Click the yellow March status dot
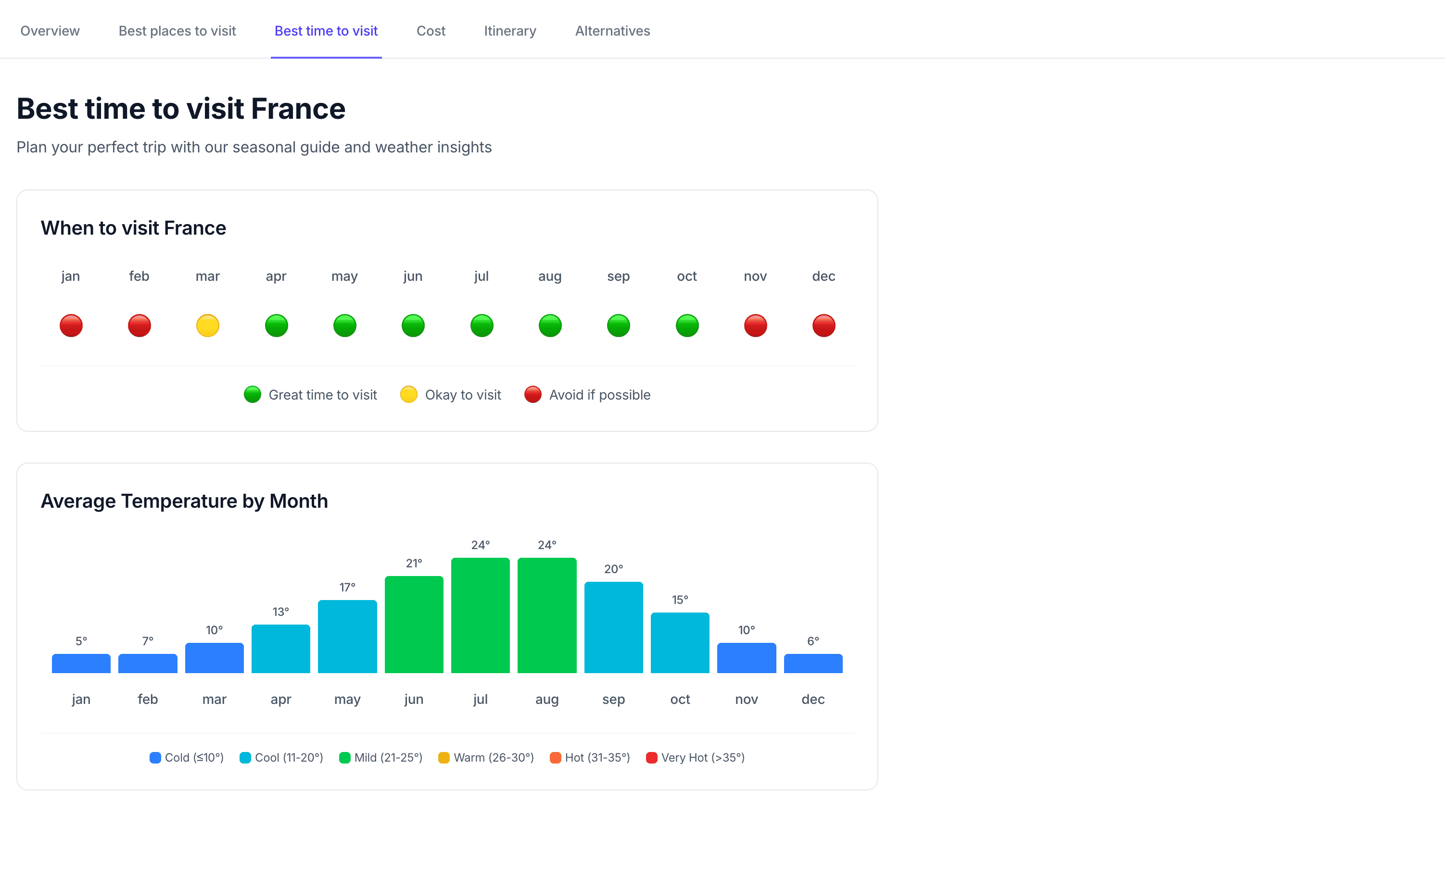The height and width of the screenshot is (877, 1445). pos(208,326)
